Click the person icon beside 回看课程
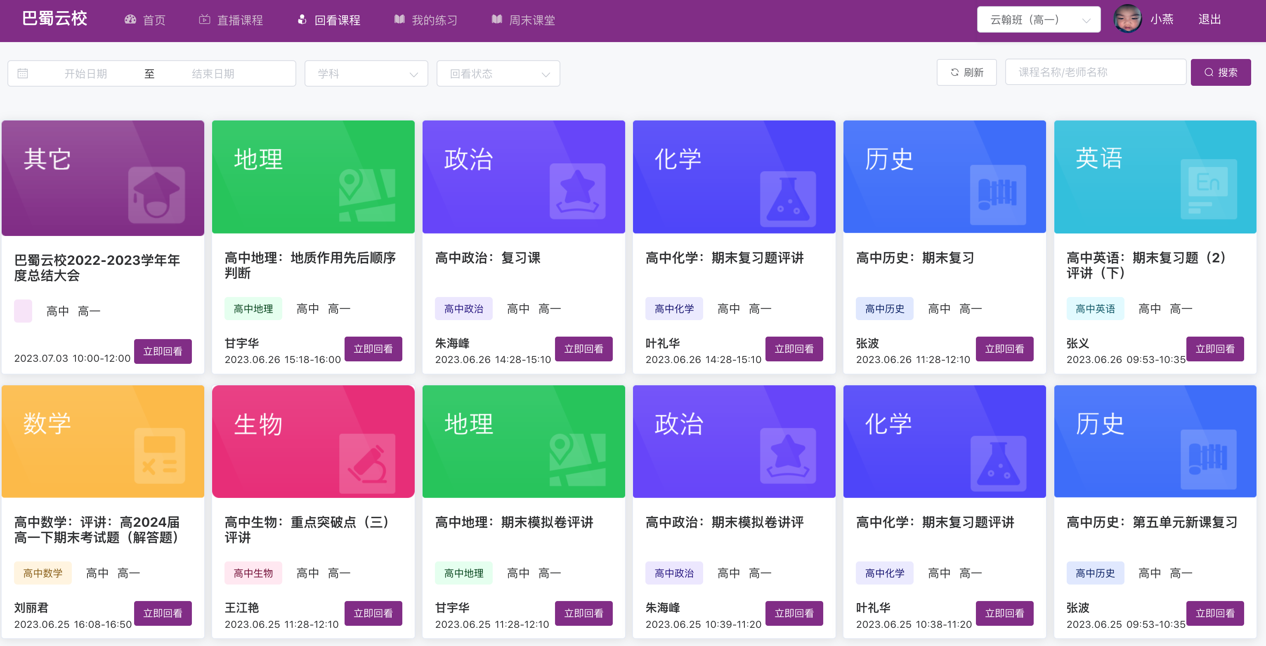Screen dimensions: 1266x646 tap(302, 20)
